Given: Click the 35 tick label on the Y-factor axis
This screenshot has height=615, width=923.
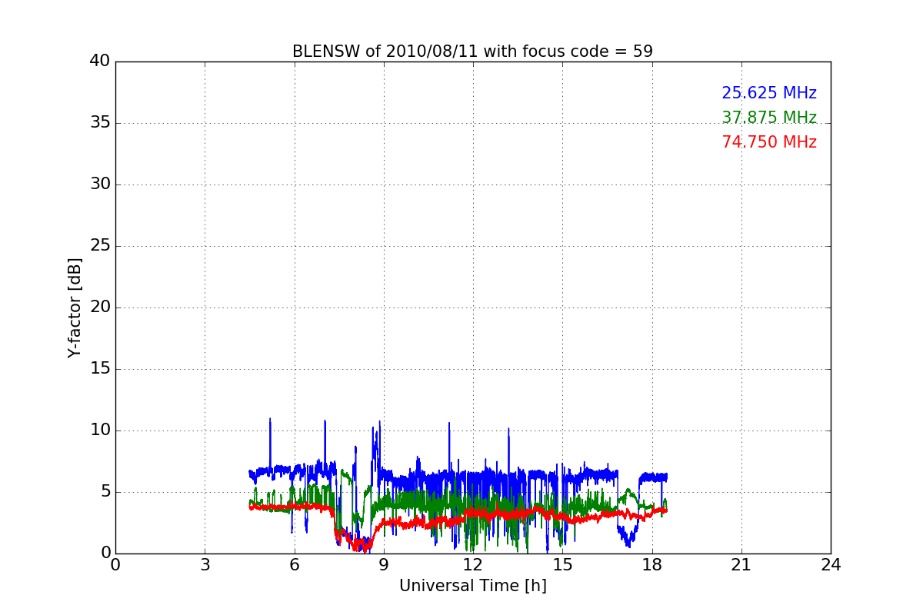Looking at the screenshot, I should coord(100,123).
